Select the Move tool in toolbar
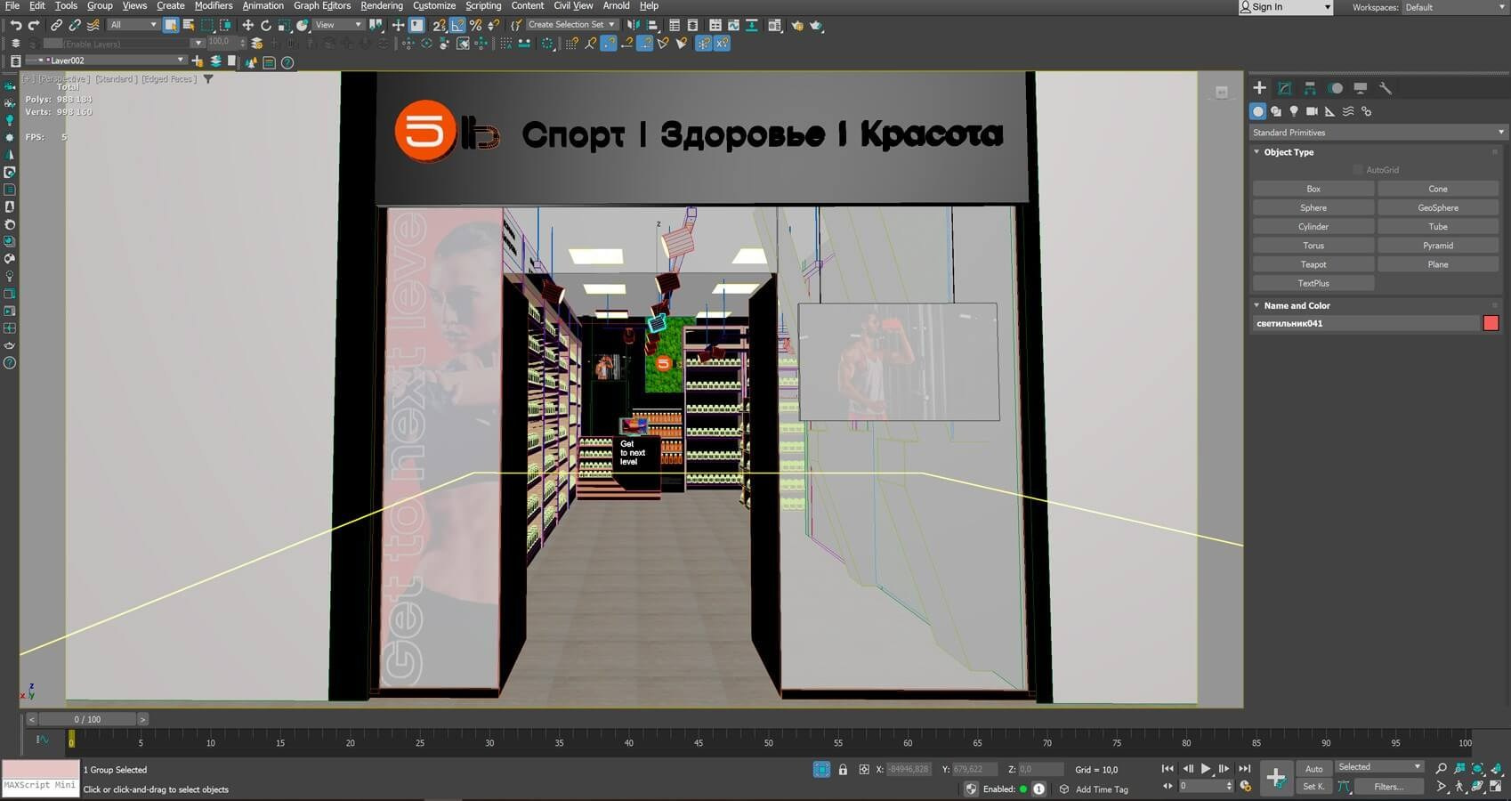The height and width of the screenshot is (801, 1511). tap(247, 26)
